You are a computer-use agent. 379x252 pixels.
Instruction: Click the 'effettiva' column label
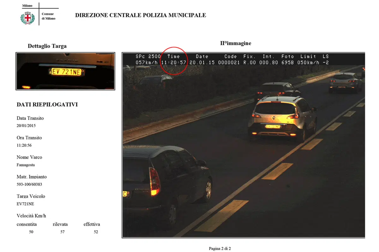pos(92,224)
